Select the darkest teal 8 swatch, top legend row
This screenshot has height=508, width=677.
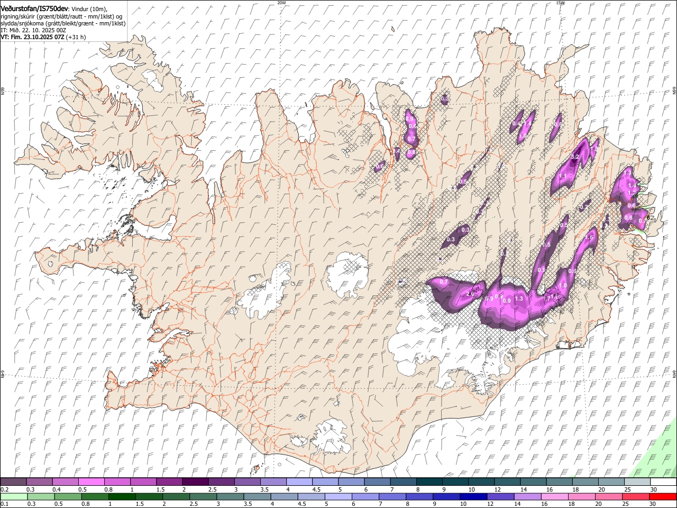428,482
